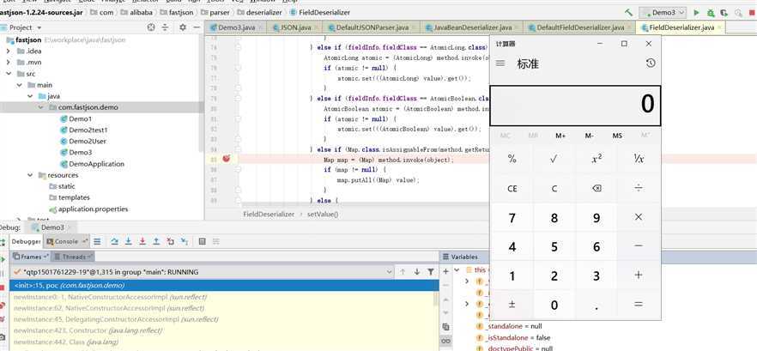Switch to the DefaultJSONParser.java tab
757x351 pixels.
(x=372, y=27)
